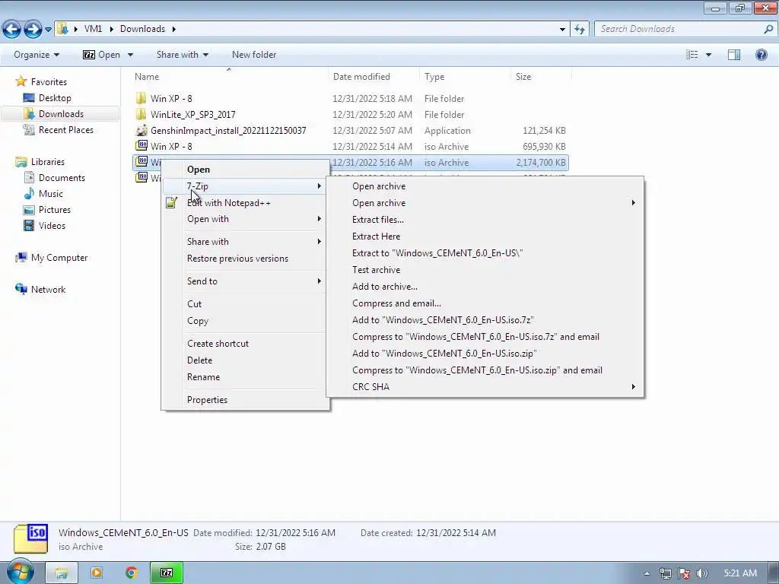Click the New folder button
Screen dimensions: 779x584
(254, 55)
